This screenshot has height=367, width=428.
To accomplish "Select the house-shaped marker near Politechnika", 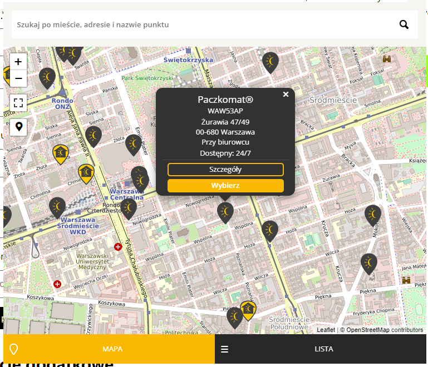I will pyautogui.click(x=248, y=310).
